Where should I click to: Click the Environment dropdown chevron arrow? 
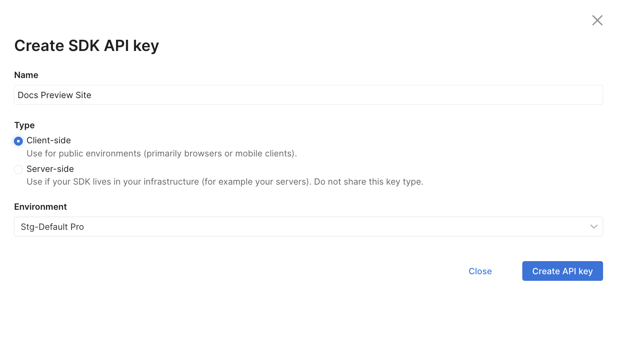pos(594,227)
